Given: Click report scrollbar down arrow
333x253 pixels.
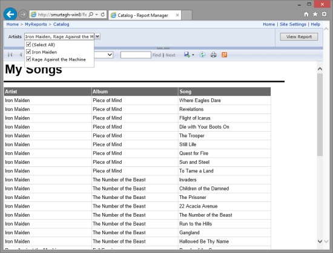Looking at the screenshot, I should [x=320, y=241].
